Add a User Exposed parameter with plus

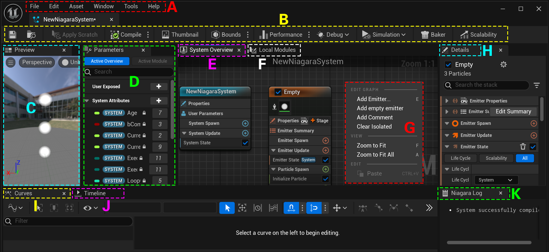pos(159,86)
